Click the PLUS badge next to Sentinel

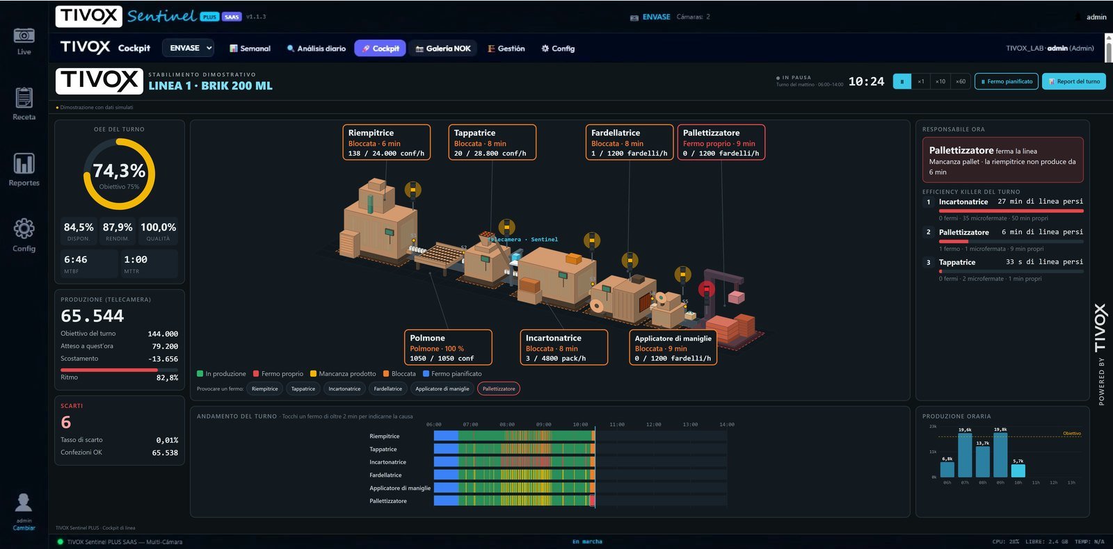coord(209,17)
